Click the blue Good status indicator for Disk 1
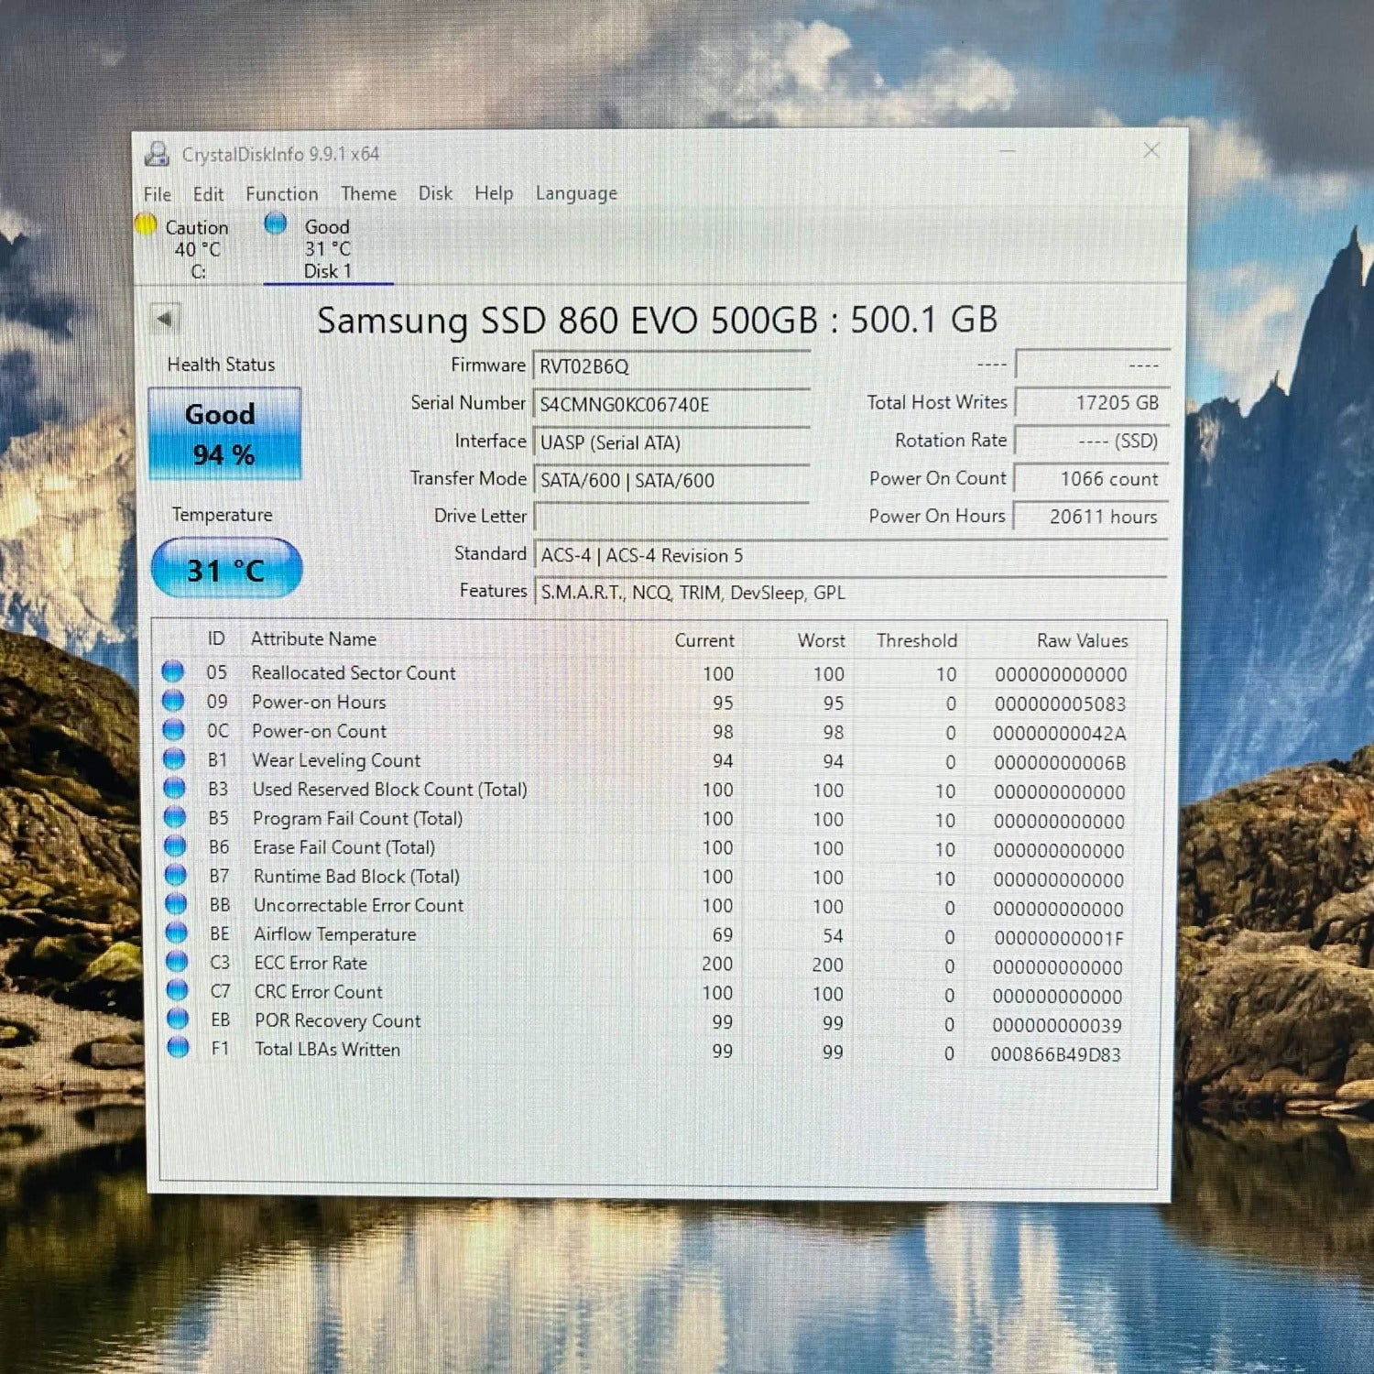This screenshot has width=1374, height=1374. 275,224
